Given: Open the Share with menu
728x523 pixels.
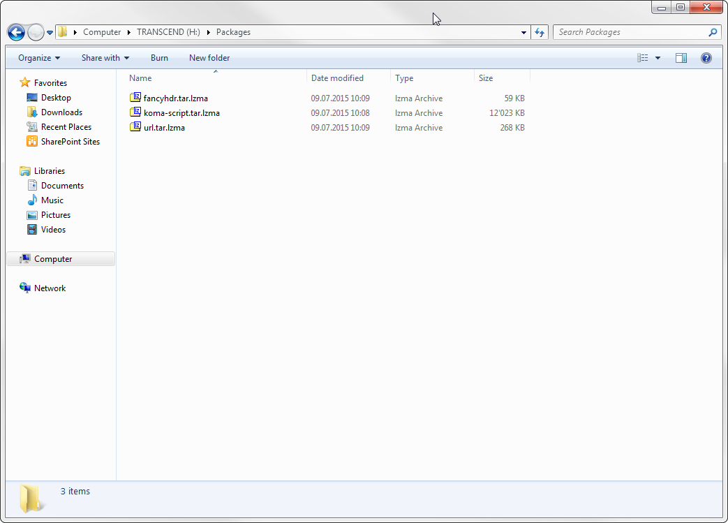Looking at the screenshot, I should click(x=105, y=58).
